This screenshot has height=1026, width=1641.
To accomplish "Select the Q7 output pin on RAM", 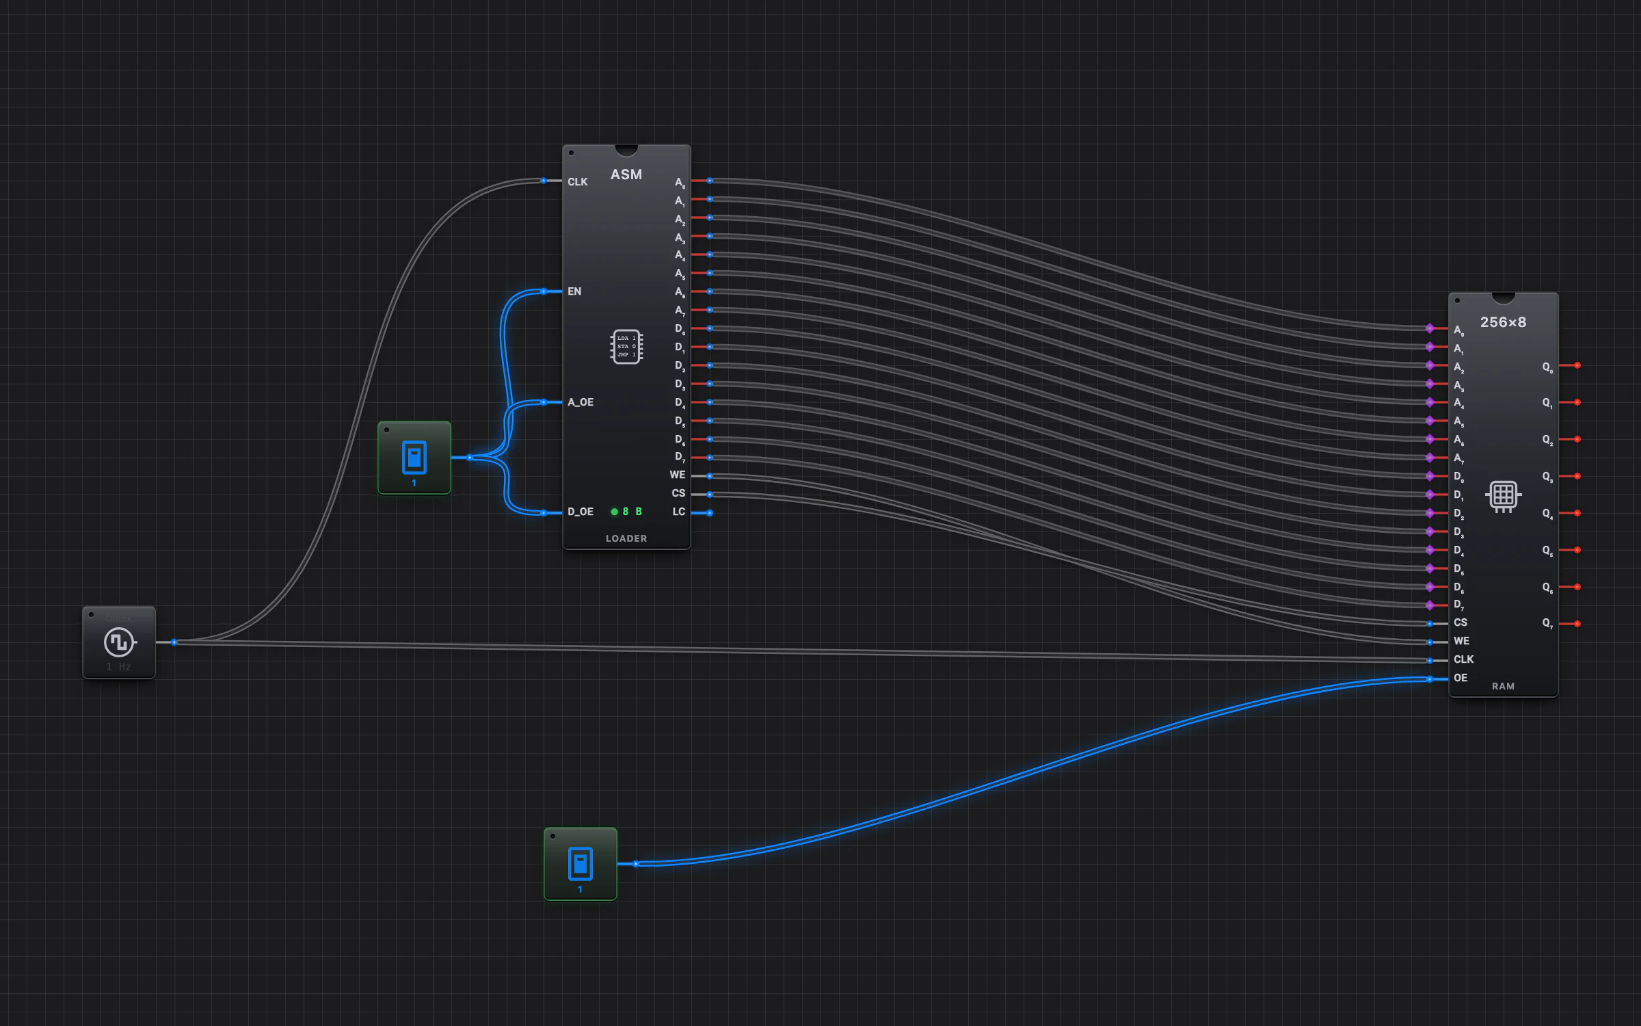I will (x=1577, y=624).
